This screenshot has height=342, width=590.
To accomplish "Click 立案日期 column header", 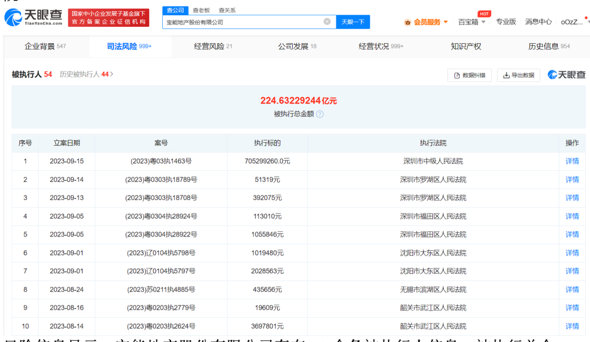I will pyautogui.click(x=67, y=143).
